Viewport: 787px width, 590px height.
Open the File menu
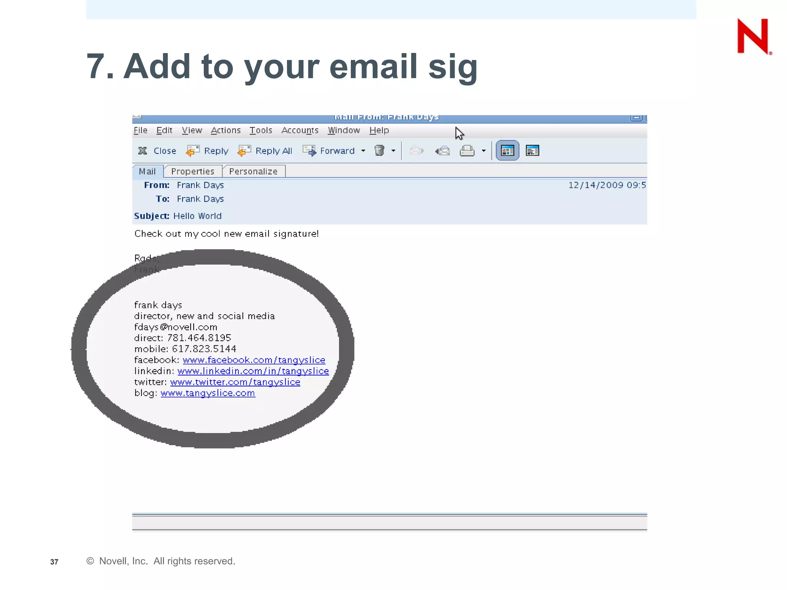140,130
